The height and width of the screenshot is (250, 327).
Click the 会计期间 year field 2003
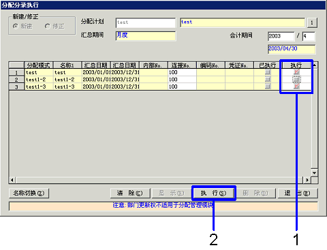coord(281,36)
